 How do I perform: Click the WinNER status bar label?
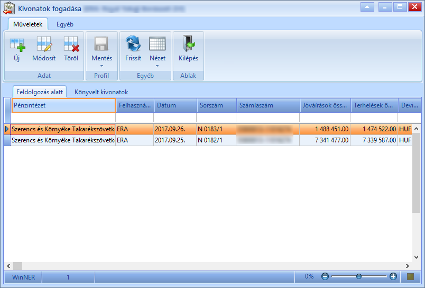[x=23, y=277]
